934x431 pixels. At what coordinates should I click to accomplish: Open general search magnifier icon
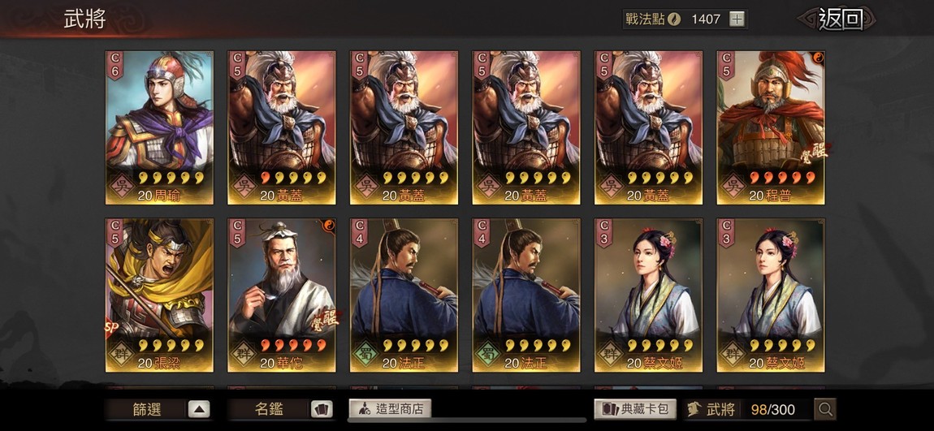(825, 409)
